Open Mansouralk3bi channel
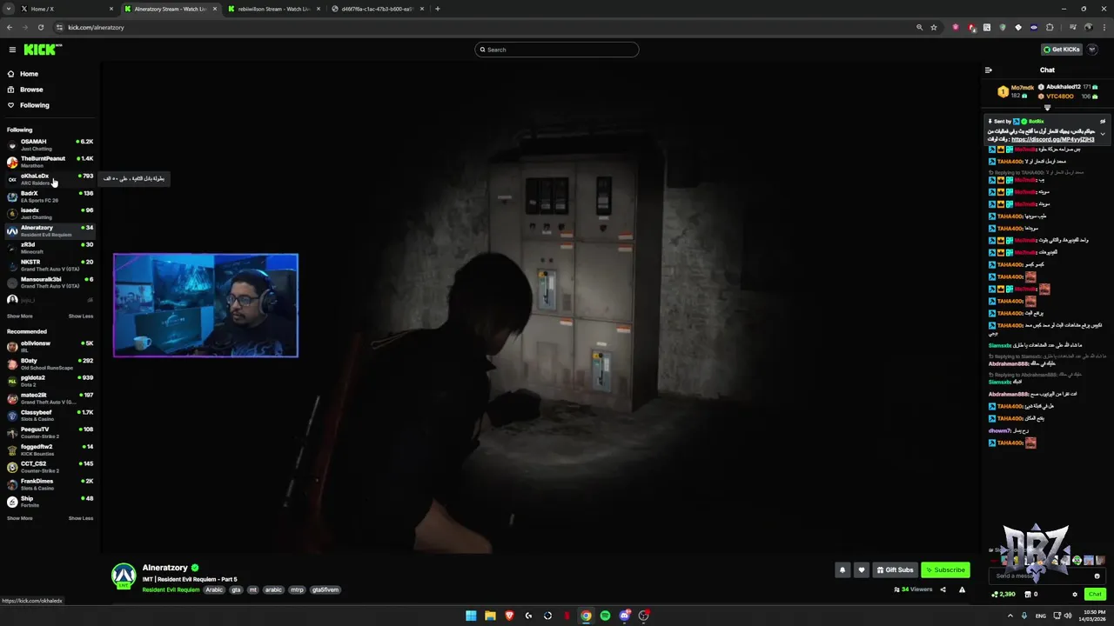 (50, 283)
